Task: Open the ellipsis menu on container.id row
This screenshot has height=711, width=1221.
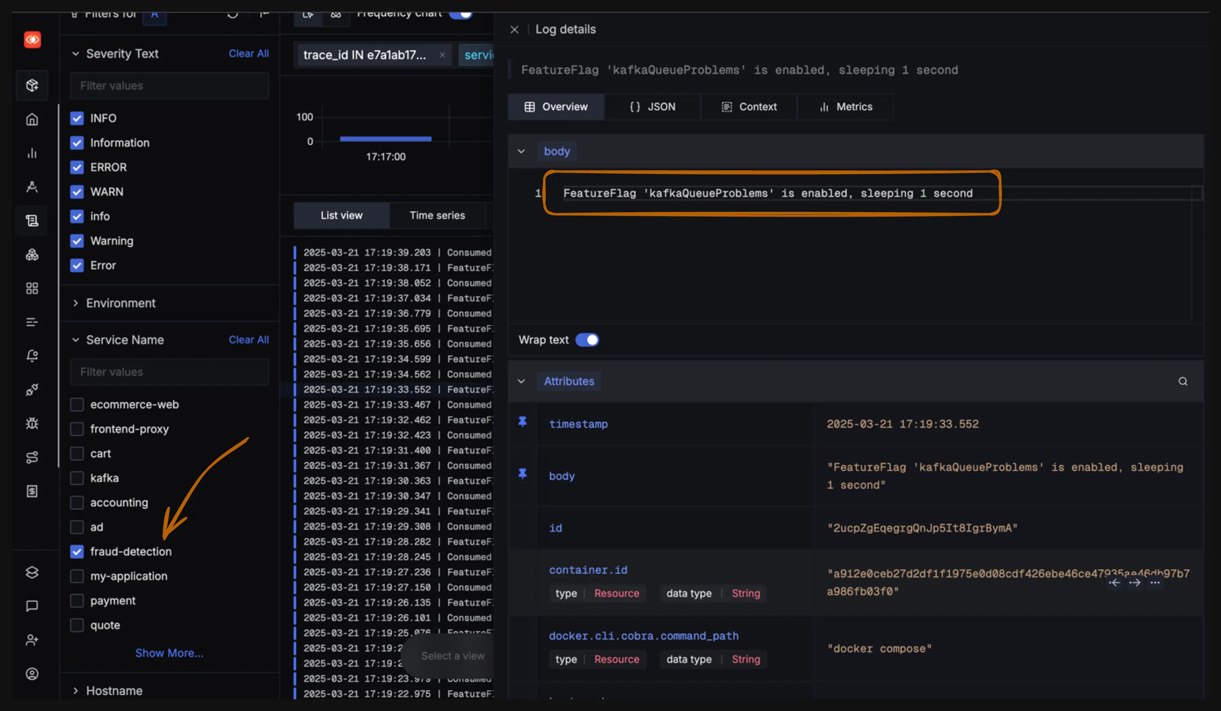Action: 1155,582
